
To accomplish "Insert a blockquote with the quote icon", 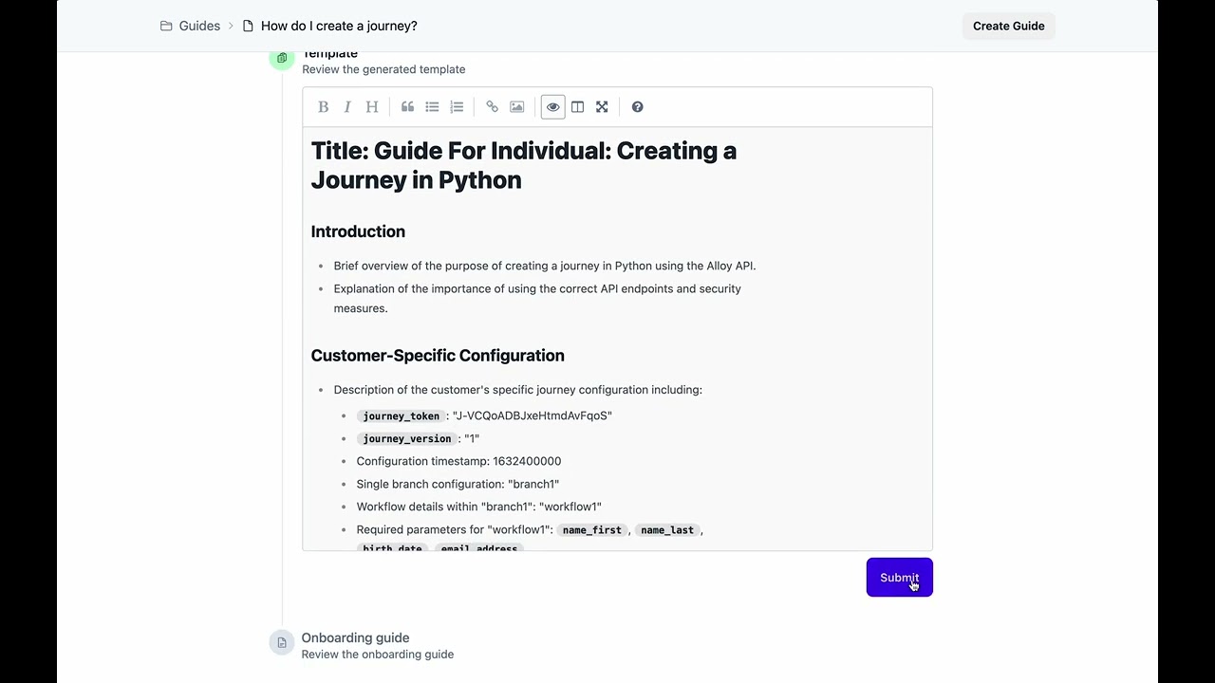I will coord(407,107).
